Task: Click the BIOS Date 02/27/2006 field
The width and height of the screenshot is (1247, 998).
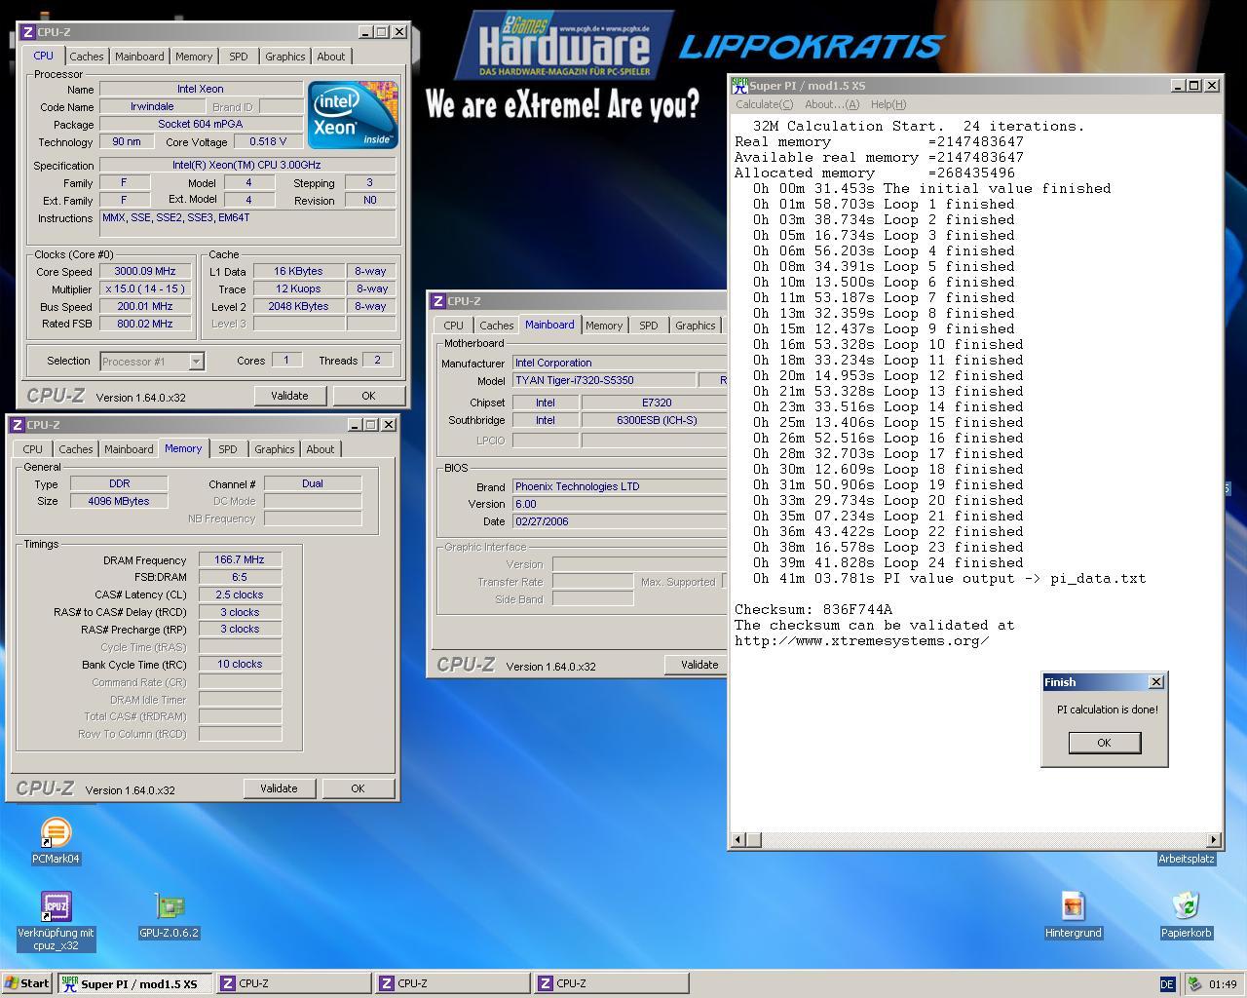Action: (x=620, y=521)
